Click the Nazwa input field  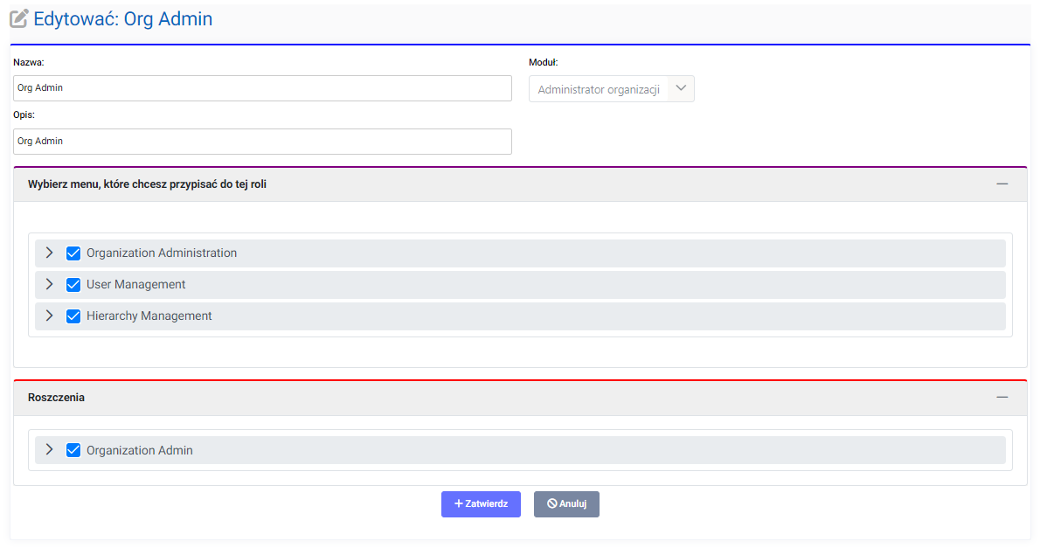262,88
